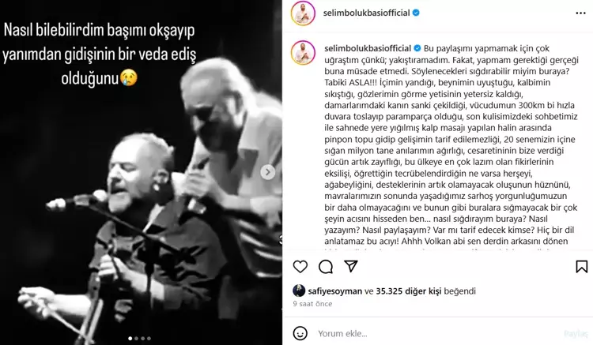Click the safiyesoyman small avatar
The height and width of the screenshot is (345, 593).
pyautogui.click(x=299, y=291)
